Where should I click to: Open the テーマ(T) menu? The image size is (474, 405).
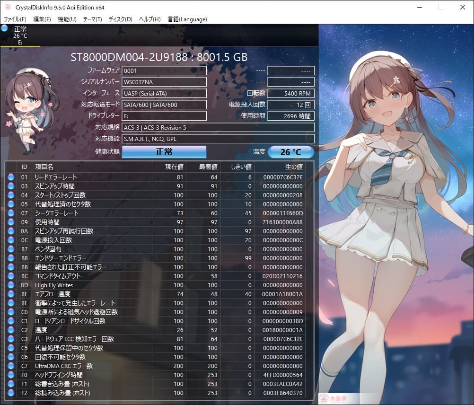93,19
